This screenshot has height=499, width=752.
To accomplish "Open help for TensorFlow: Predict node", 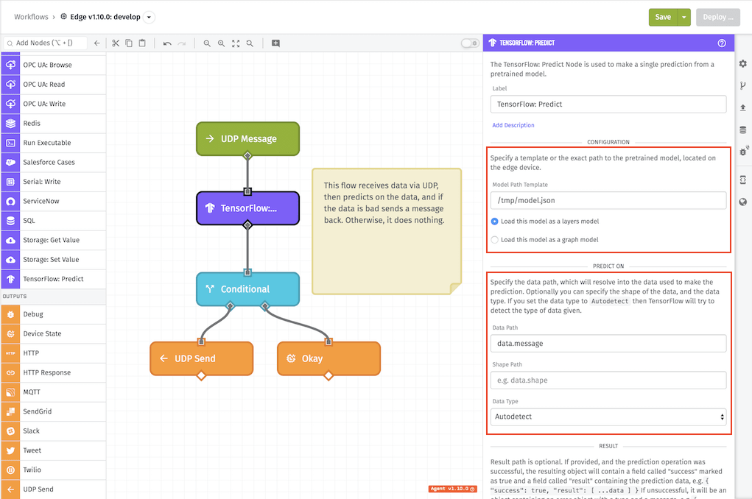I will pyautogui.click(x=722, y=43).
